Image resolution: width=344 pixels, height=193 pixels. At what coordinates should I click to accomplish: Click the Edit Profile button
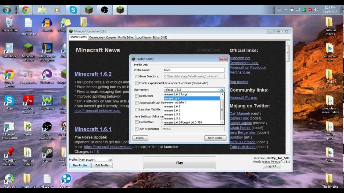pyautogui.click(x=102, y=165)
